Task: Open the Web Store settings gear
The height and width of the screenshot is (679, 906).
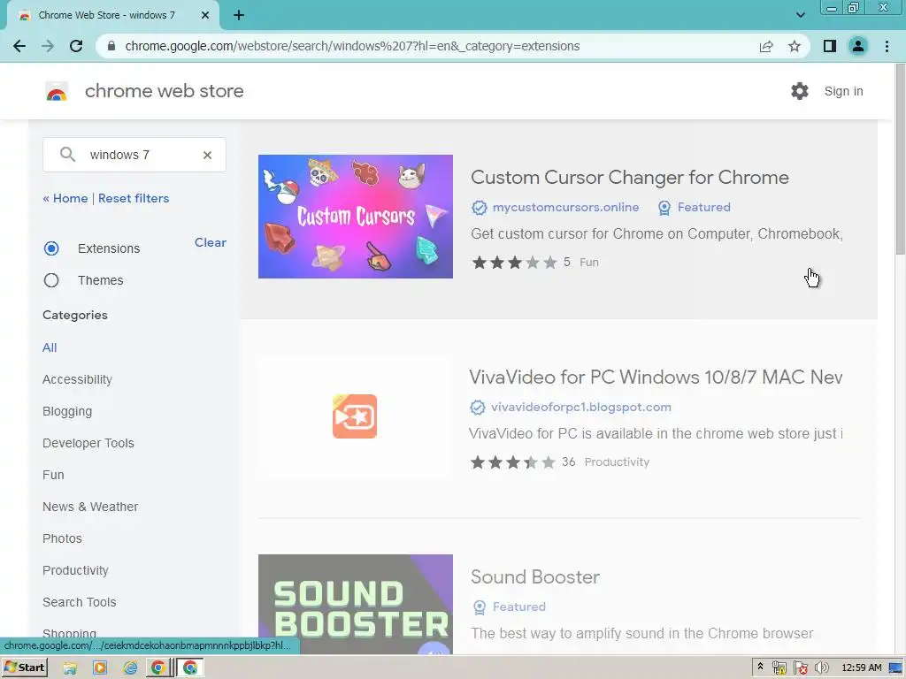Action: (x=800, y=91)
